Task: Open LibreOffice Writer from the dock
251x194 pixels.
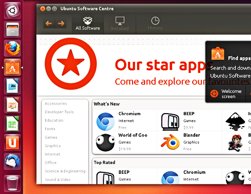Action: coord(13,86)
